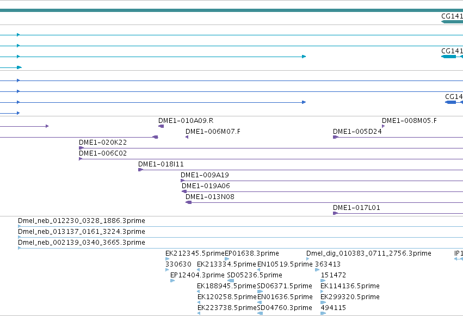Select feature DME1-008M05.F

409,121
